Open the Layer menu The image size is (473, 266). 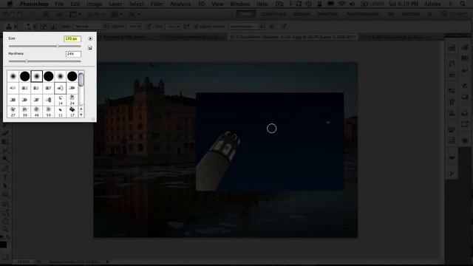pos(115,4)
